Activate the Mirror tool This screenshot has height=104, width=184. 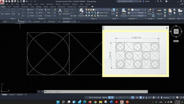[x=39, y=13]
